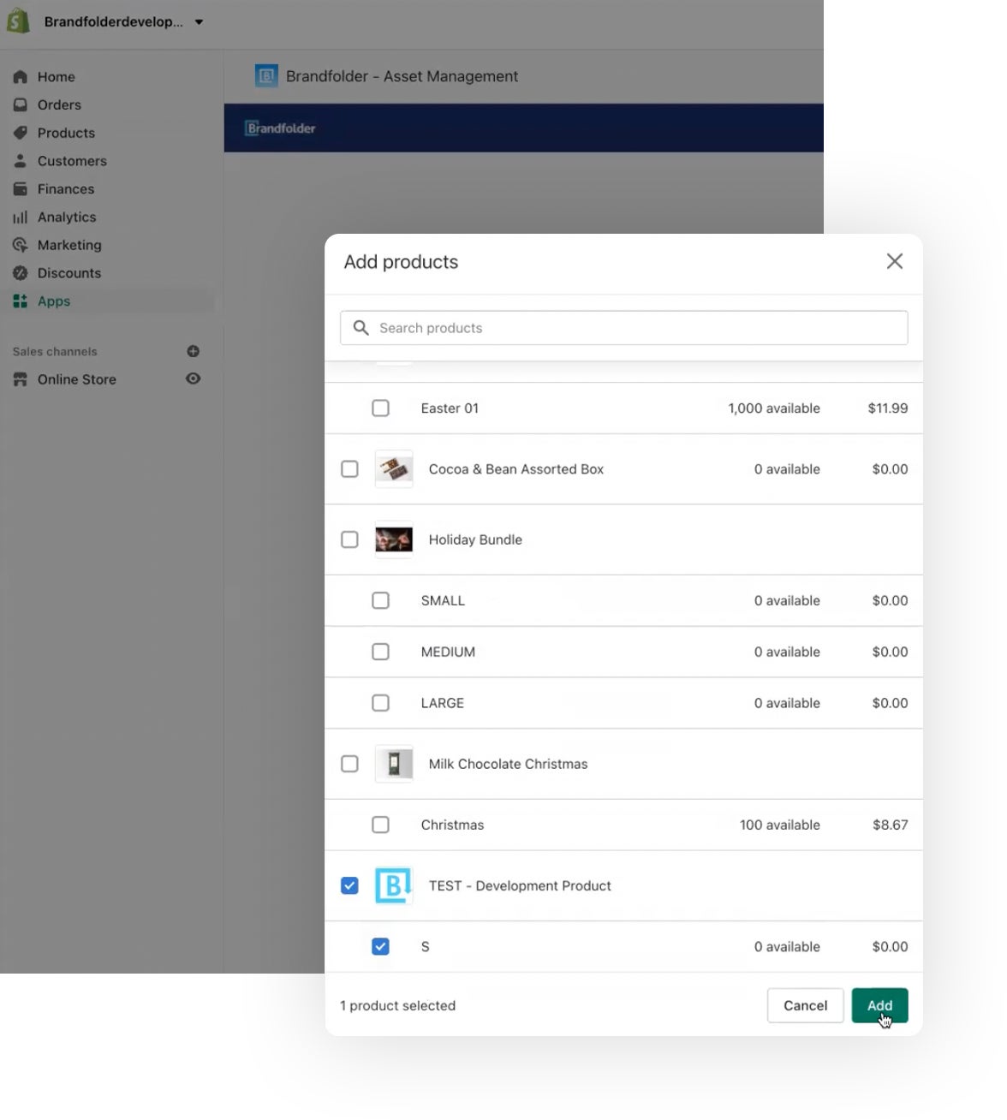The image size is (1007, 1120).
Task: Go to Finances section
Action: [x=66, y=189]
